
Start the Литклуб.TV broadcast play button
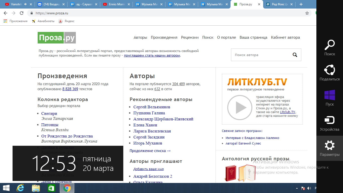pos(240,108)
